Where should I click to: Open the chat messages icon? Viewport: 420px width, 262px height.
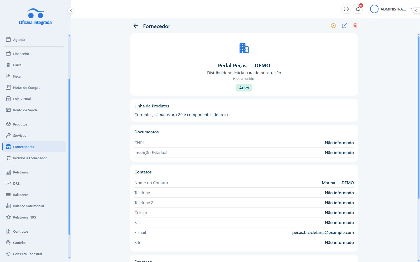point(346,9)
